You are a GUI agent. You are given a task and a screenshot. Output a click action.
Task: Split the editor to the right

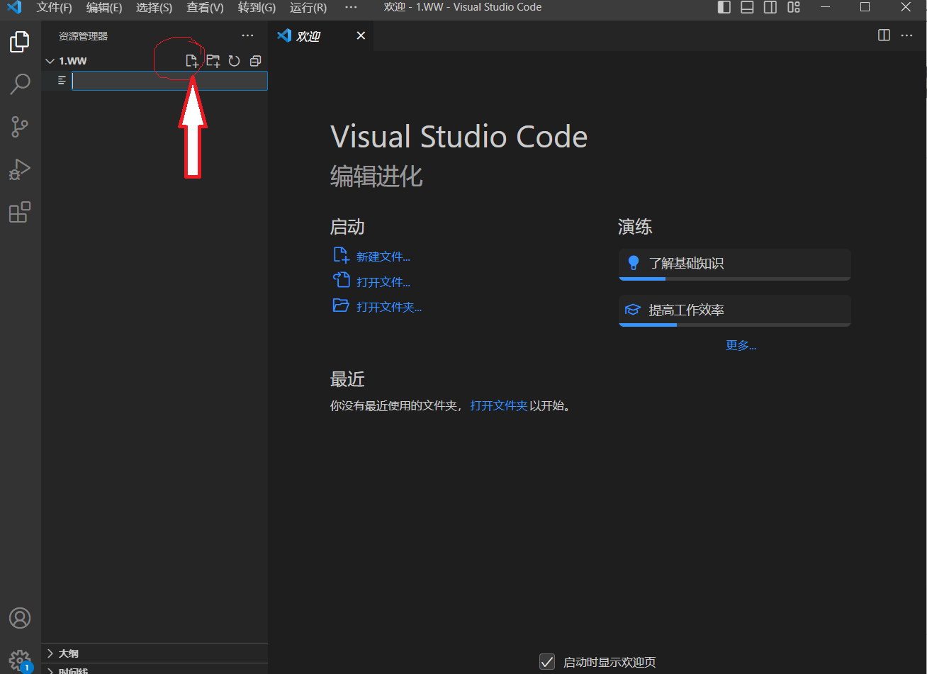tap(884, 35)
